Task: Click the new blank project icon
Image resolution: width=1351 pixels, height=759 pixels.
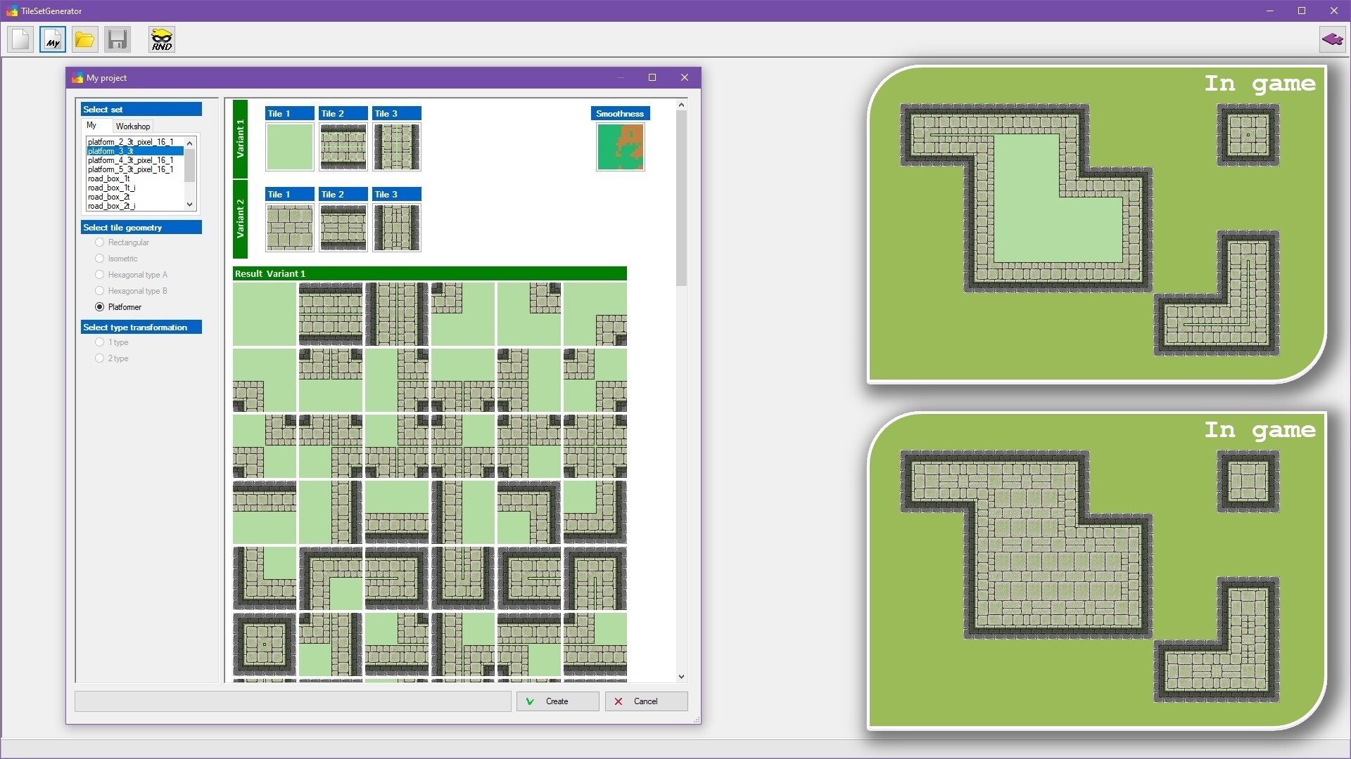Action: tap(20, 39)
